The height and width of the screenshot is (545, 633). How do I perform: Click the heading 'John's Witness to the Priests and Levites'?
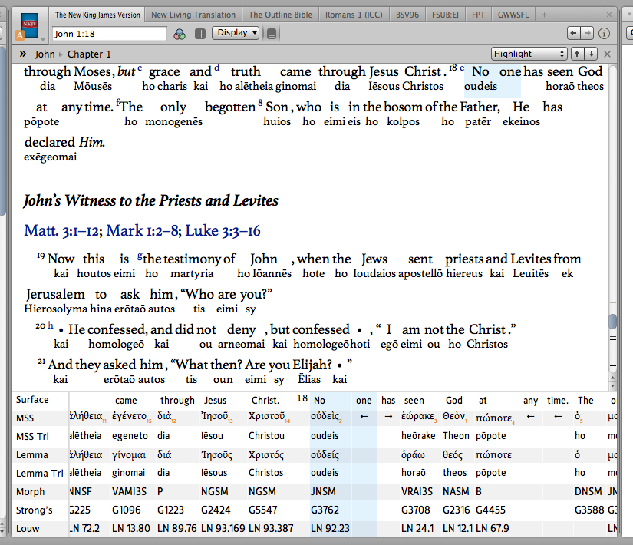pos(151,201)
